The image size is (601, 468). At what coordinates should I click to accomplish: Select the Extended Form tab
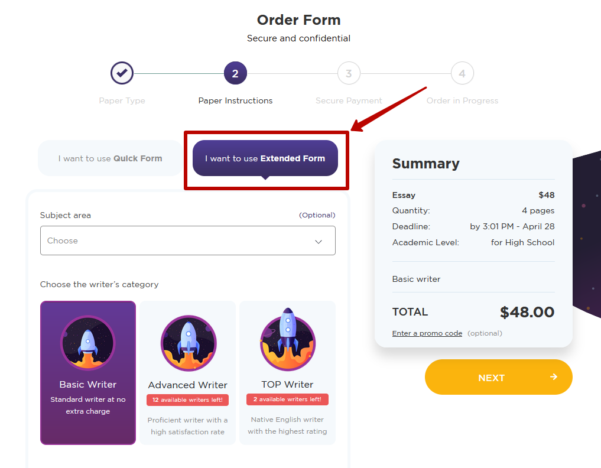[x=265, y=158]
